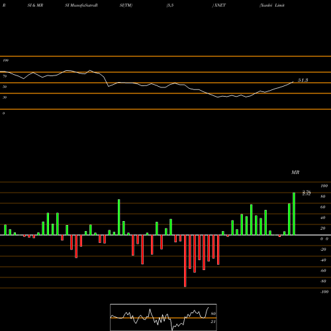Click the 40 label on the MR axis
Image resolution: width=331 pixels, height=331 pixels.
pos(323,218)
